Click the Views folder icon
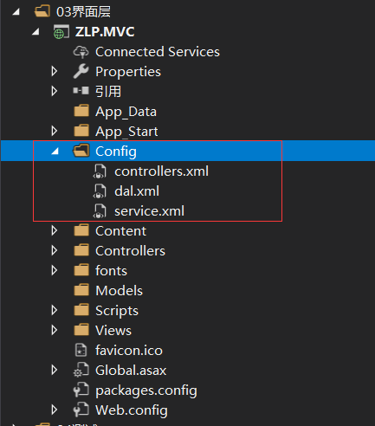375x426 pixels. pyautogui.click(x=81, y=330)
